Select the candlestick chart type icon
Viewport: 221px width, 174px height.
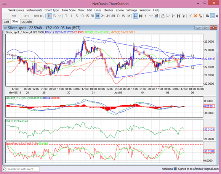tap(49, 16)
